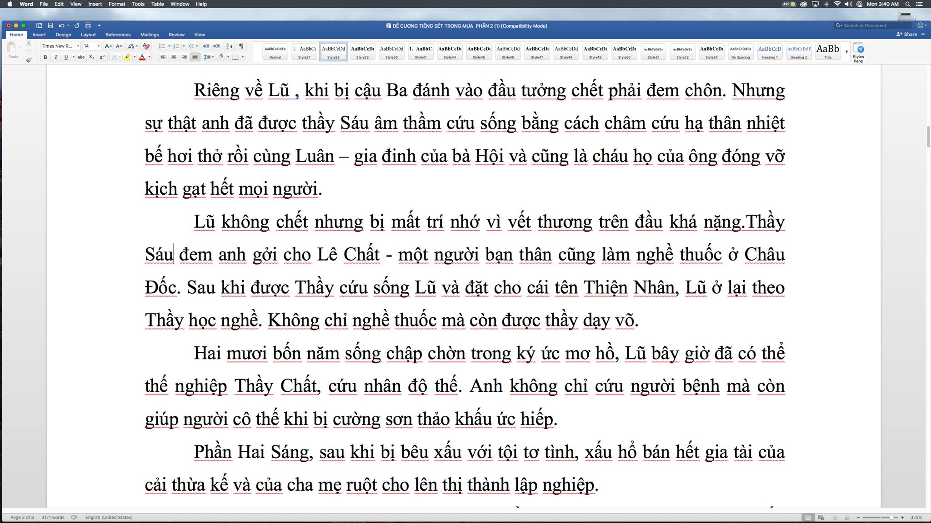Open the Styles Pane

click(858, 52)
